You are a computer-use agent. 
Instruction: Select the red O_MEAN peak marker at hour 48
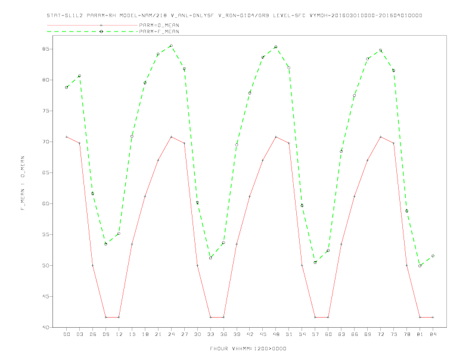pos(276,137)
